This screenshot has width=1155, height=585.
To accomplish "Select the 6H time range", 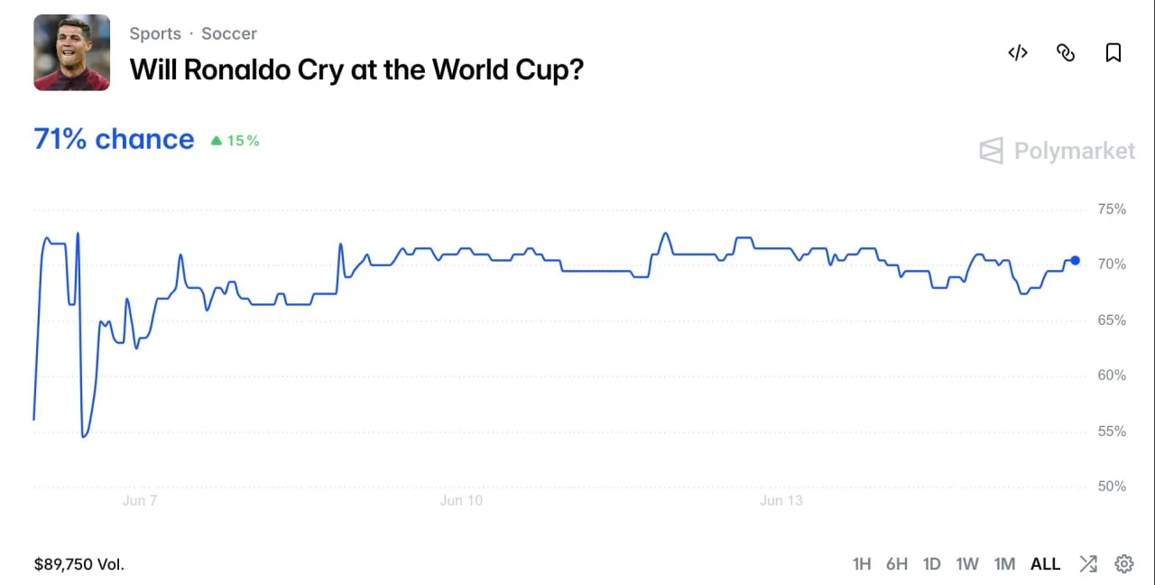I will pos(897,564).
